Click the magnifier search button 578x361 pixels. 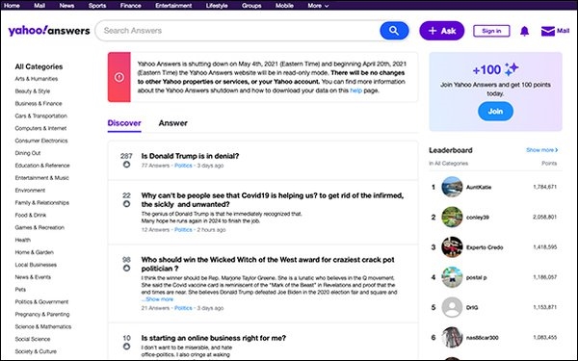click(x=394, y=31)
